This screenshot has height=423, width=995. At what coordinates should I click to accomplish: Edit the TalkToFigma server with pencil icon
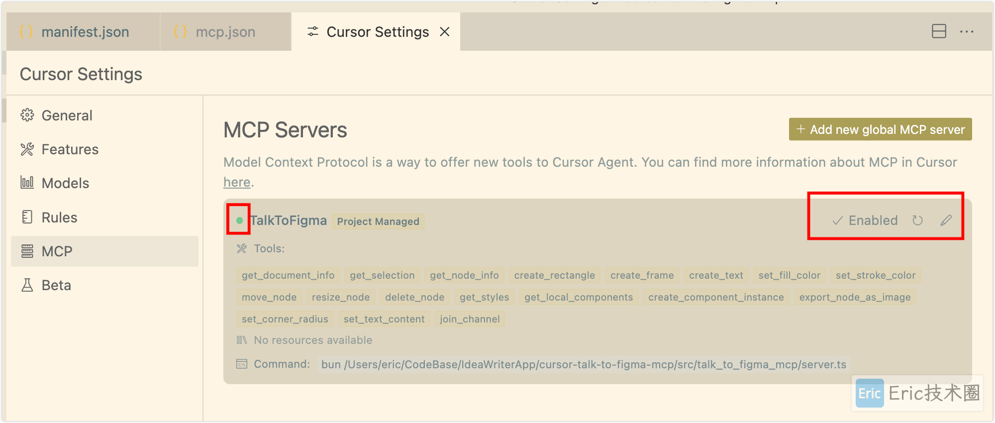click(946, 220)
